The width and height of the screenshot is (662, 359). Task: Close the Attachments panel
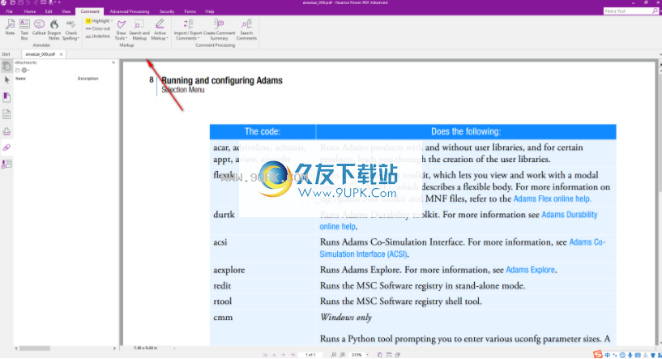pos(113,62)
